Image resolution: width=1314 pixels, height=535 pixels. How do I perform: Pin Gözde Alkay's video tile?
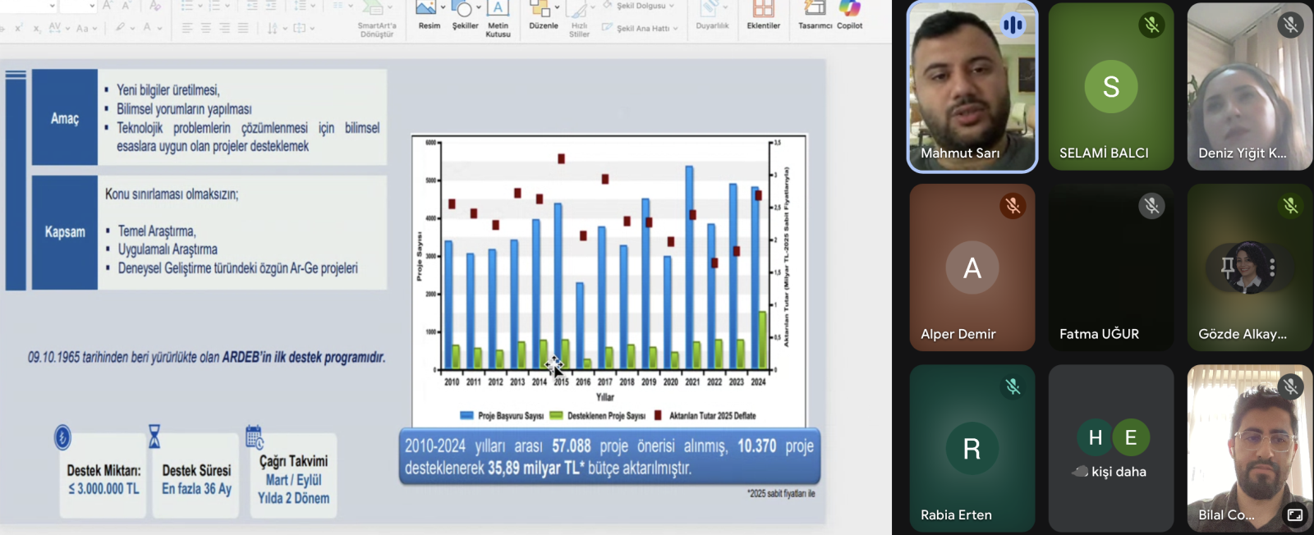pyautogui.click(x=1227, y=267)
